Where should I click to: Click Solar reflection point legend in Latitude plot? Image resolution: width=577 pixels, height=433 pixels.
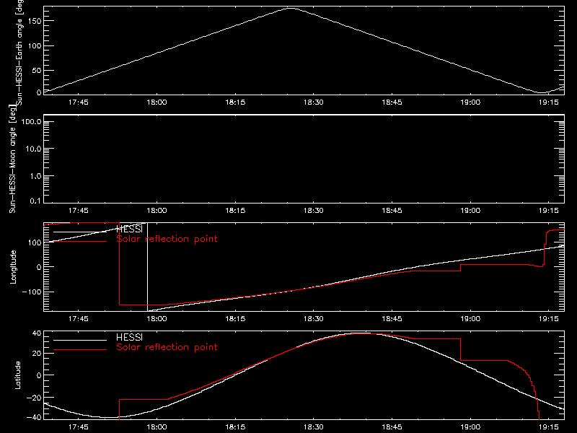click(x=167, y=347)
